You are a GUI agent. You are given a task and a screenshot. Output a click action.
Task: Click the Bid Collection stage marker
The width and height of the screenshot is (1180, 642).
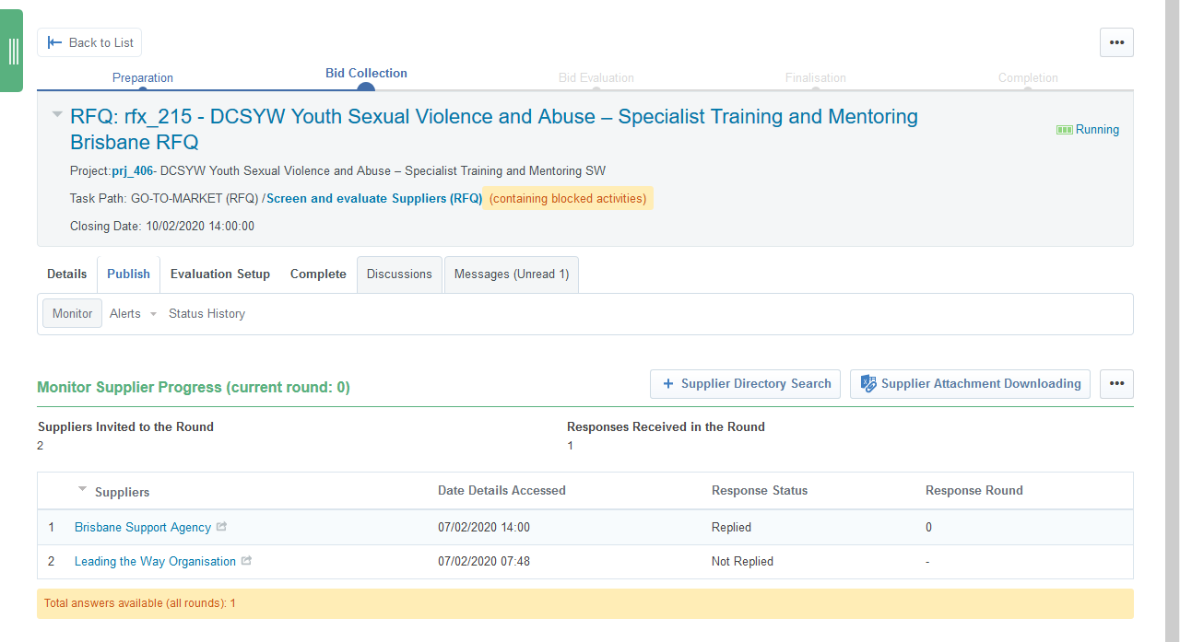(366, 88)
